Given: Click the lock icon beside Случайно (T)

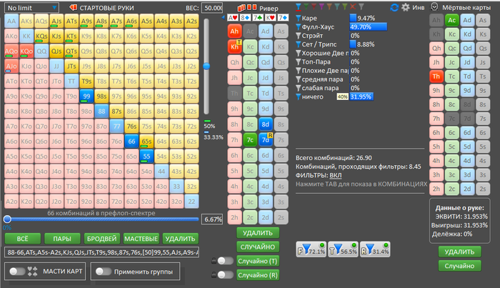Looking at the screenshot, I should (214, 261).
